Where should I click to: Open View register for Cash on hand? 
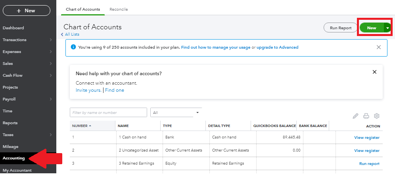pyautogui.click(x=366, y=138)
